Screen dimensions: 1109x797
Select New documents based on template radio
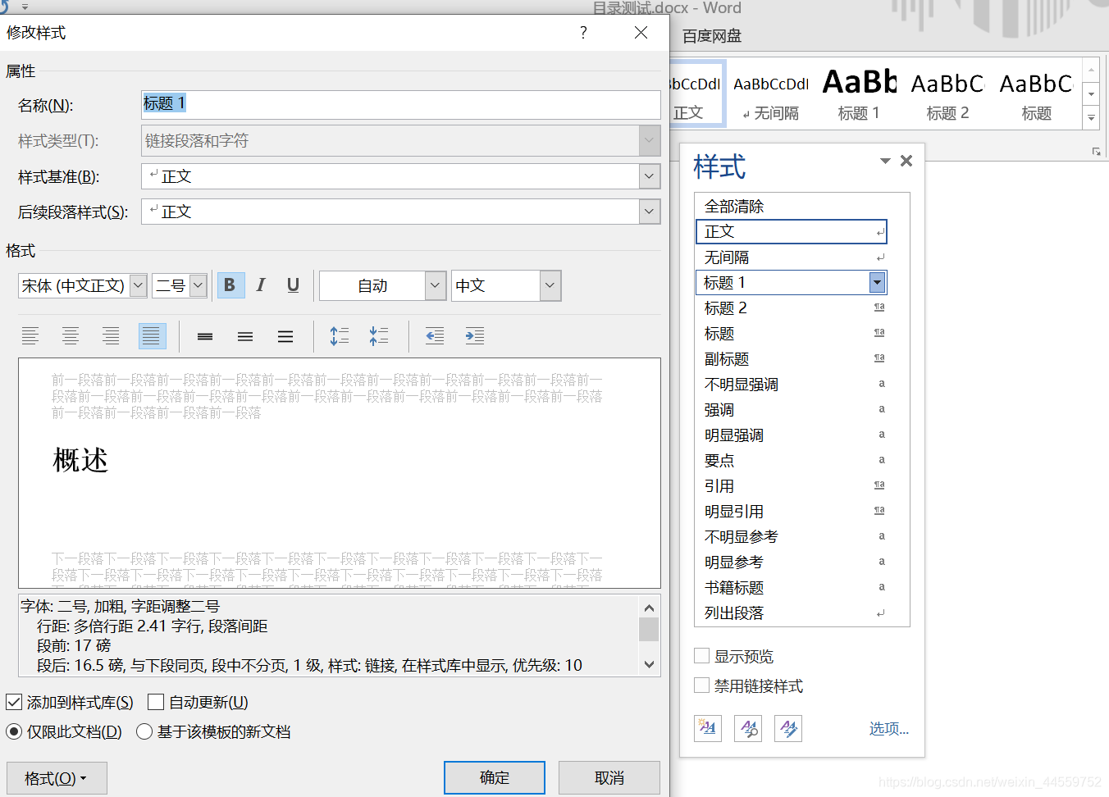coord(144,731)
